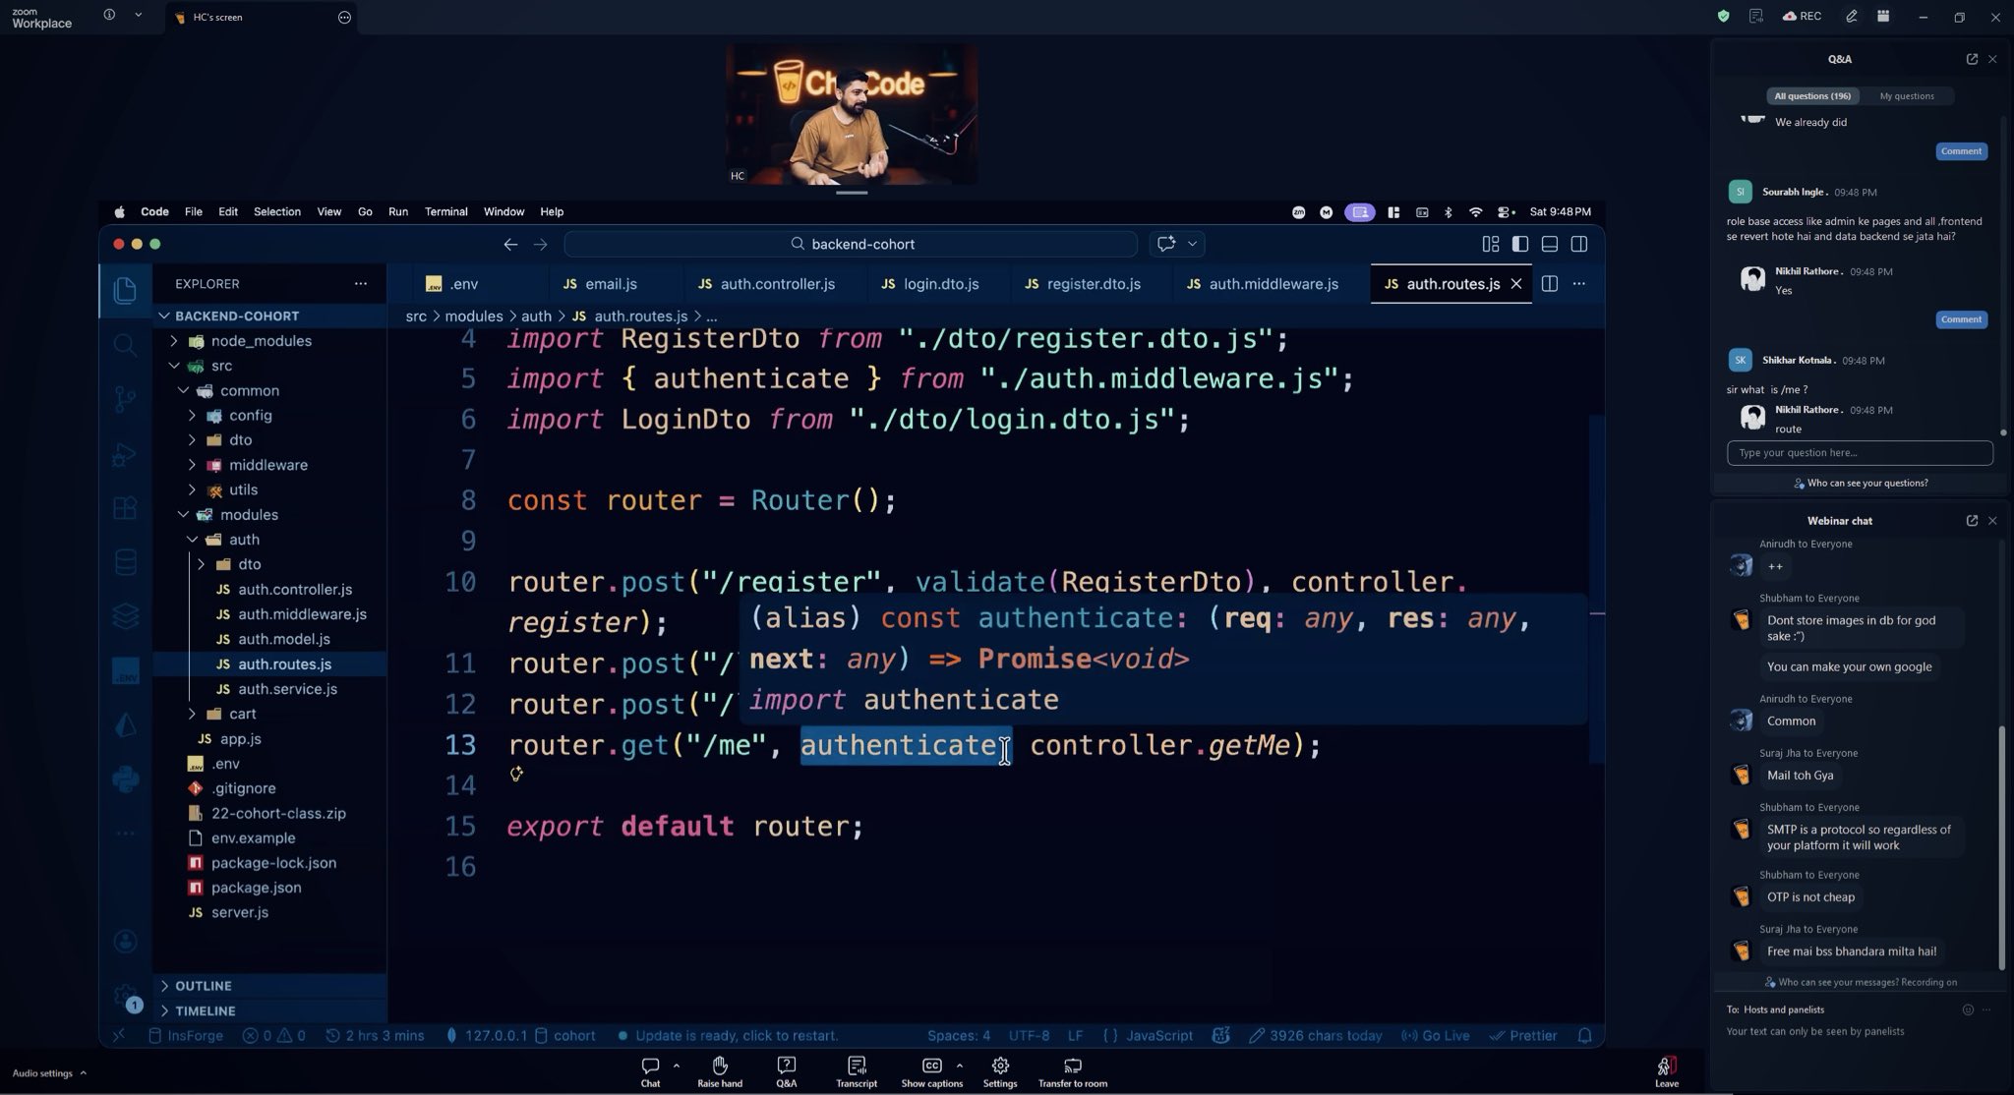Click the 'Type your question here' field
Image resolution: width=2014 pixels, height=1095 pixels.
(x=1859, y=453)
